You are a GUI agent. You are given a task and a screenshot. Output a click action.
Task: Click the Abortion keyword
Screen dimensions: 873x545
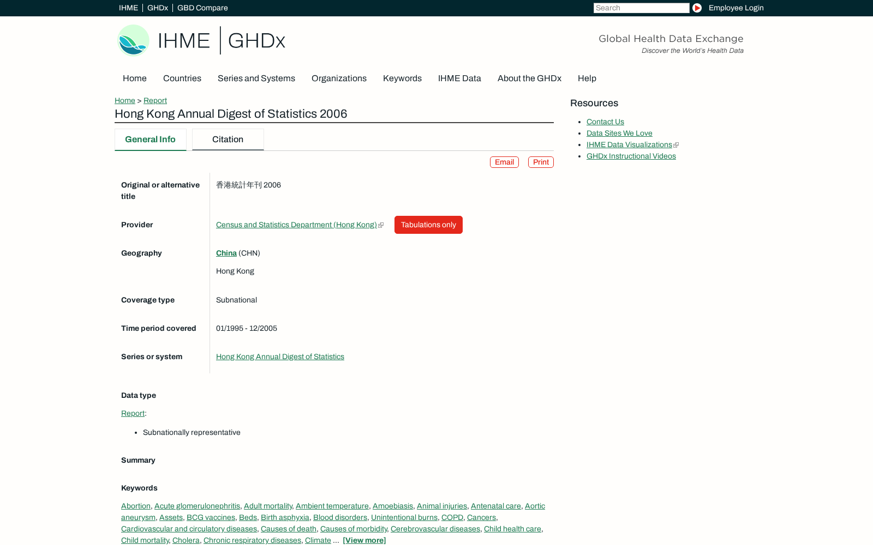pos(136,506)
